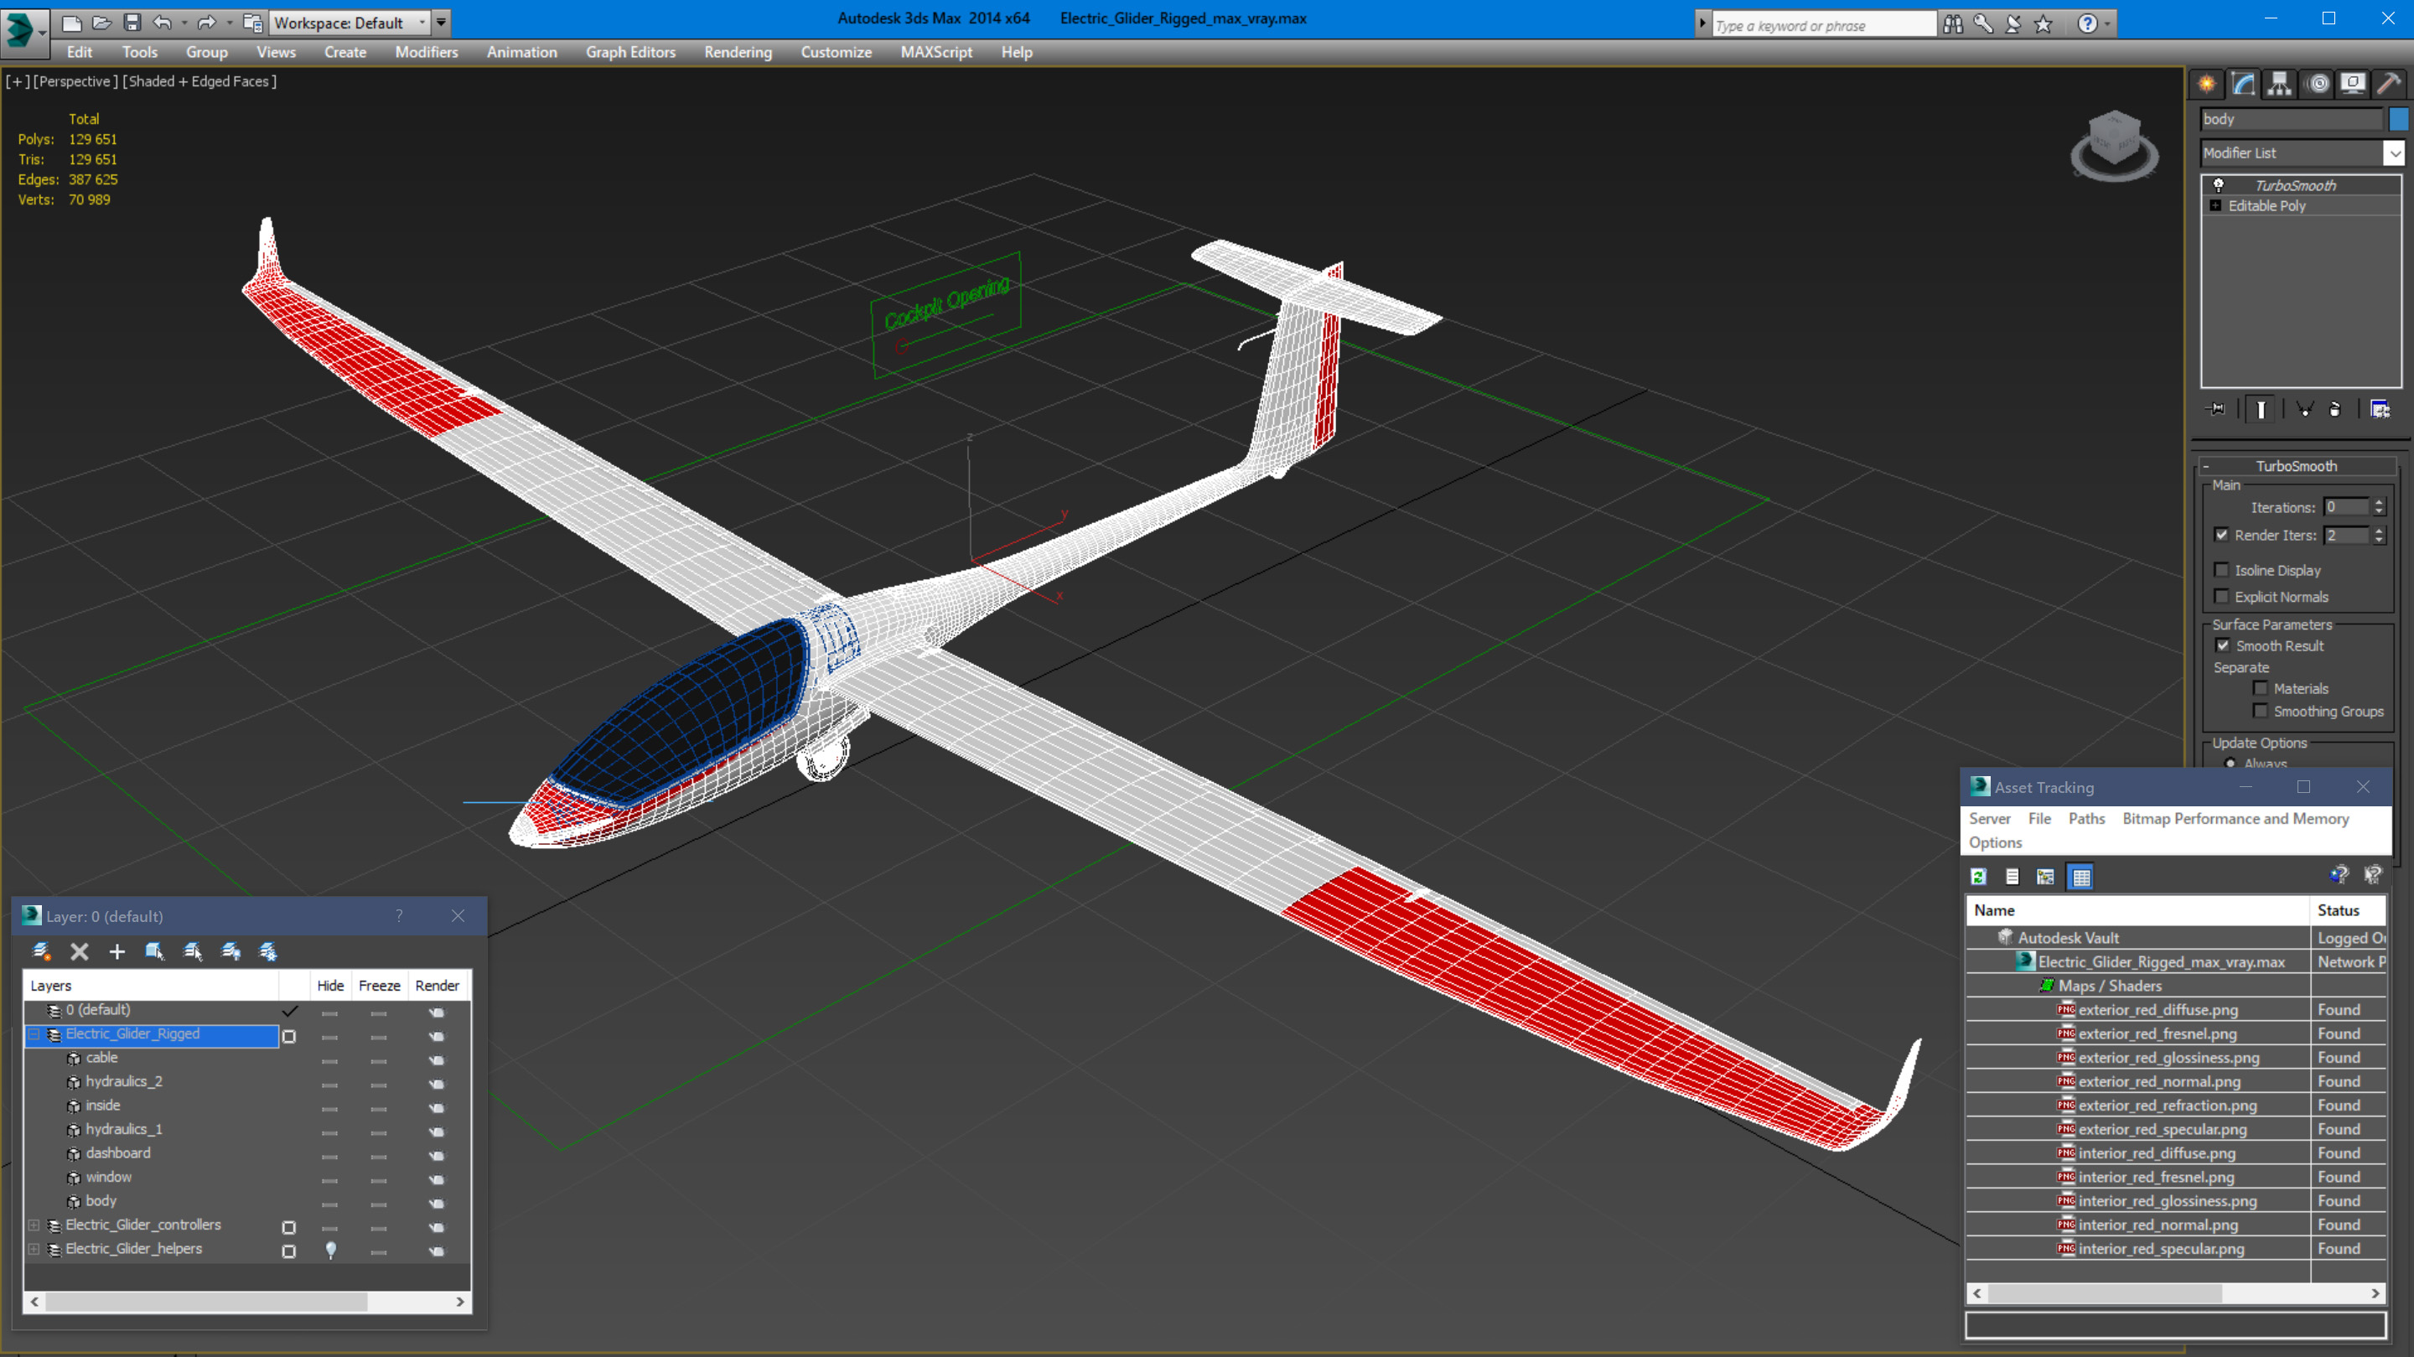This screenshot has height=1357, width=2414.
Task: Toggle hide lightbulb for Electric_Glider_helpers layer
Action: [331, 1251]
